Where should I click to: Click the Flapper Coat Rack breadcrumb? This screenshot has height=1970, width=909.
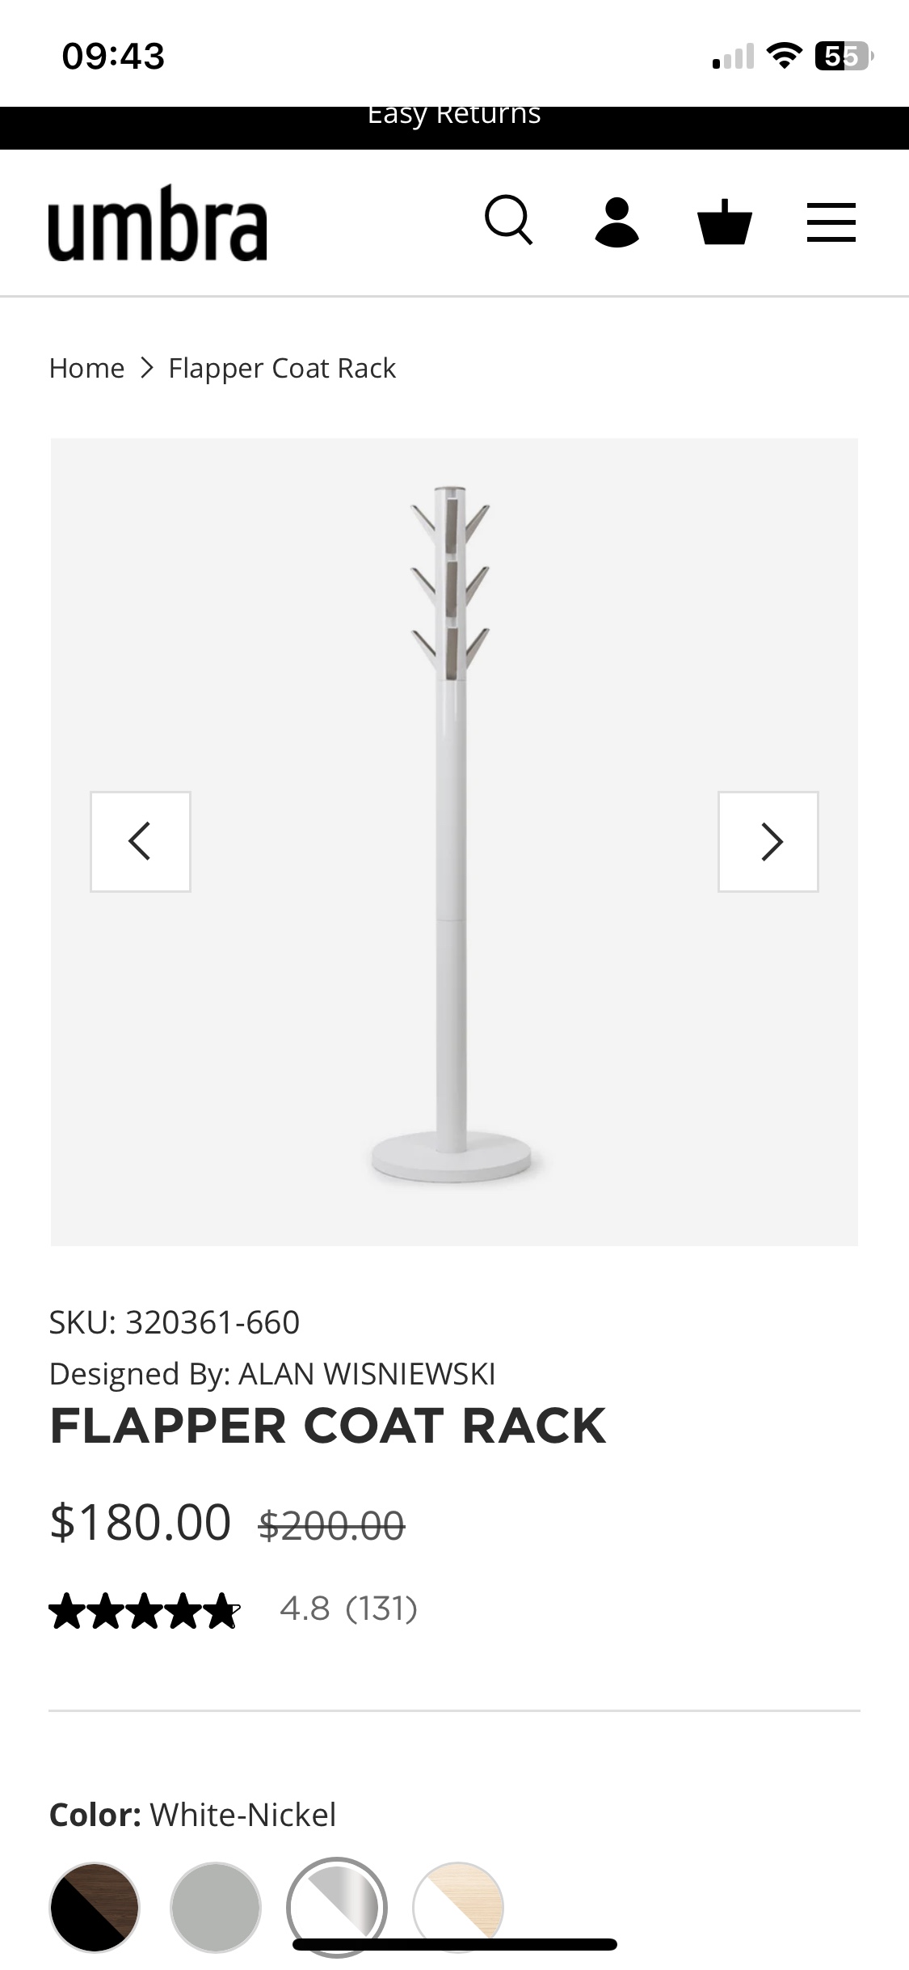(x=282, y=368)
